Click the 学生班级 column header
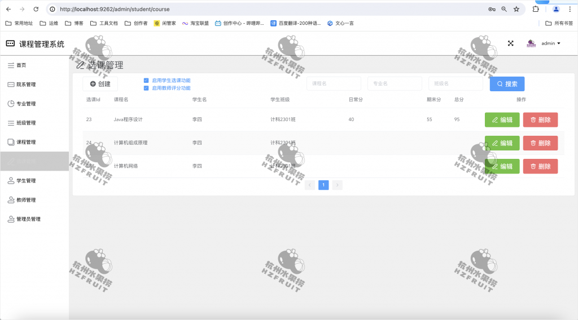This screenshot has height=320, width=578. tap(280, 100)
